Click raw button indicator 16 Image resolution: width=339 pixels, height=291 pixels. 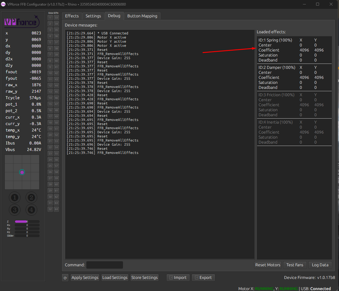(50, 110)
